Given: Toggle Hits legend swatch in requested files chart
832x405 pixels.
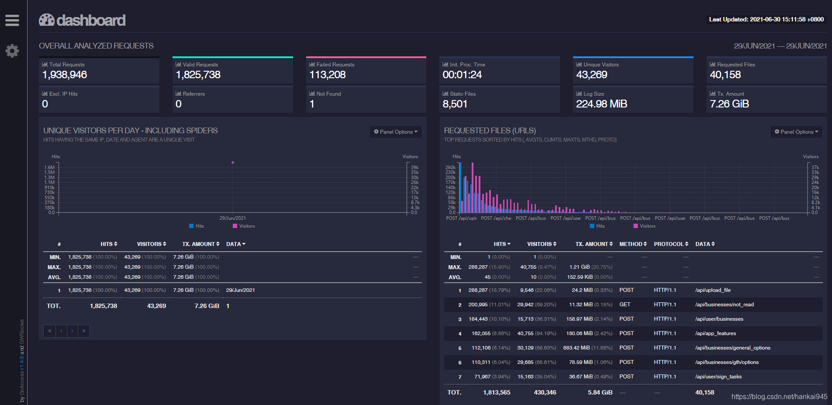Looking at the screenshot, I should pyautogui.click(x=592, y=226).
